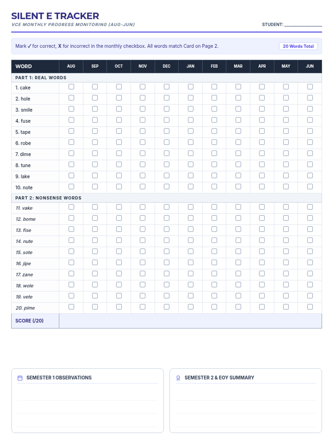
Task: Check the OCT box for vake
Action: [x=119, y=207]
